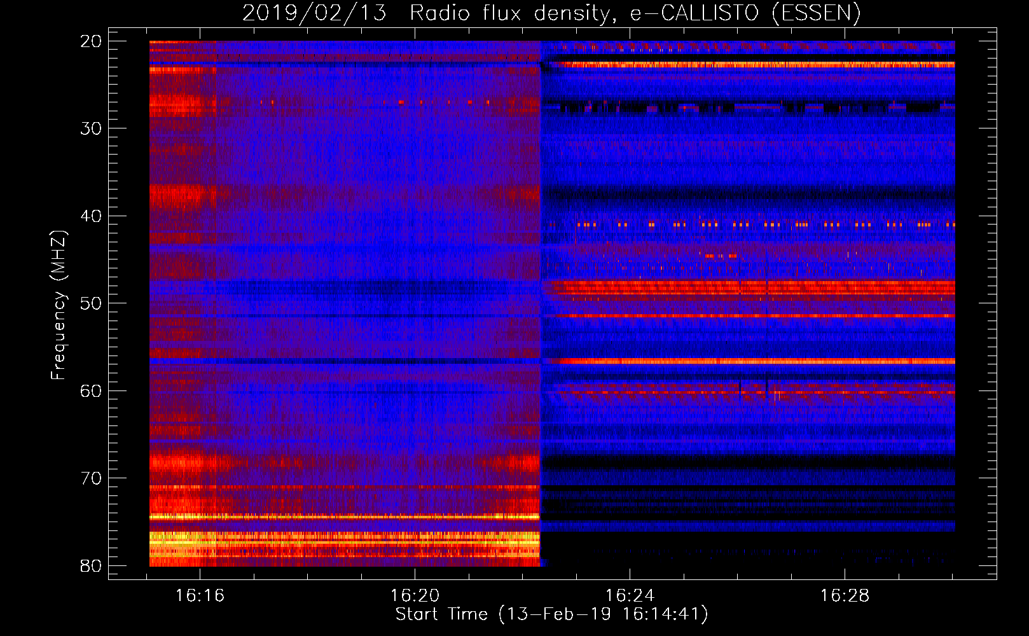The height and width of the screenshot is (636, 1029).
Task: Click the 16:16 time tick label
Action: (200, 596)
